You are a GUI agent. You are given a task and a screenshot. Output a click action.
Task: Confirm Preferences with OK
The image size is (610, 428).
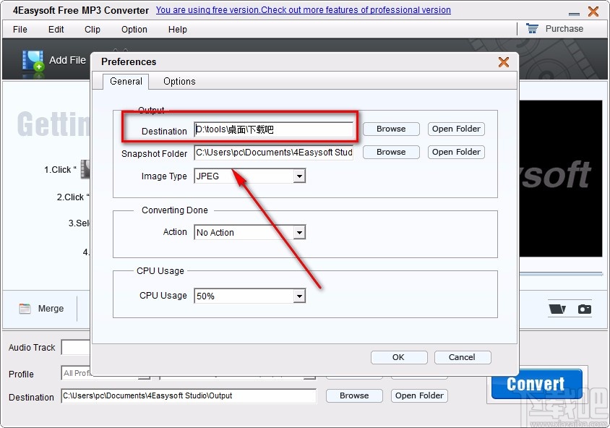[x=399, y=357]
